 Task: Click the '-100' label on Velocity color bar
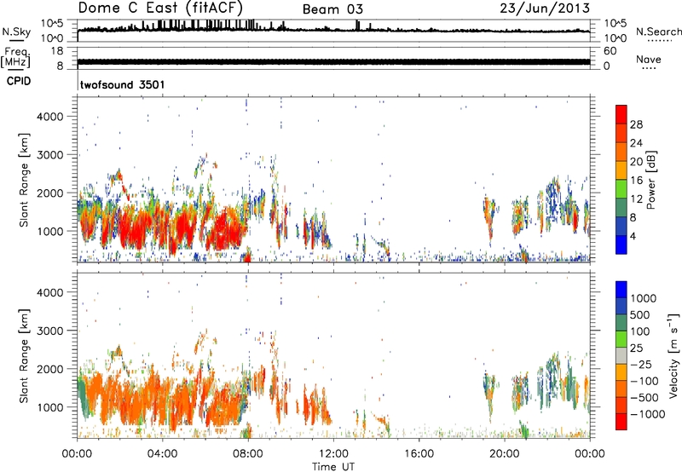pyautogui.click(x=644, y=381)
